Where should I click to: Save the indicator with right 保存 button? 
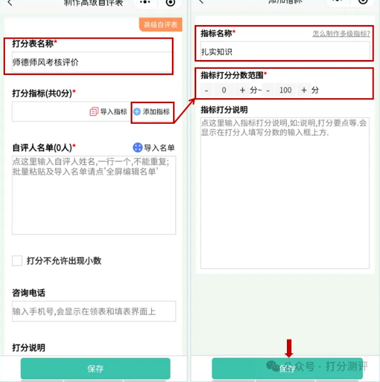(x=287, y=368)
